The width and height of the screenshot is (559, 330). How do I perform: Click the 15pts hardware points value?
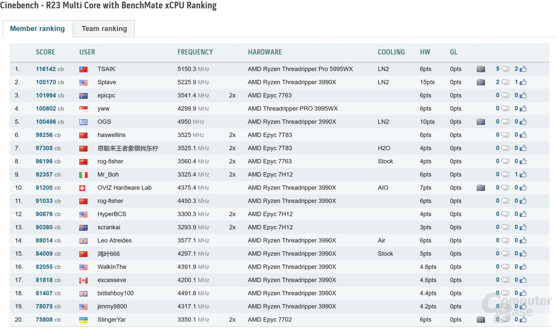pos(427,82)
